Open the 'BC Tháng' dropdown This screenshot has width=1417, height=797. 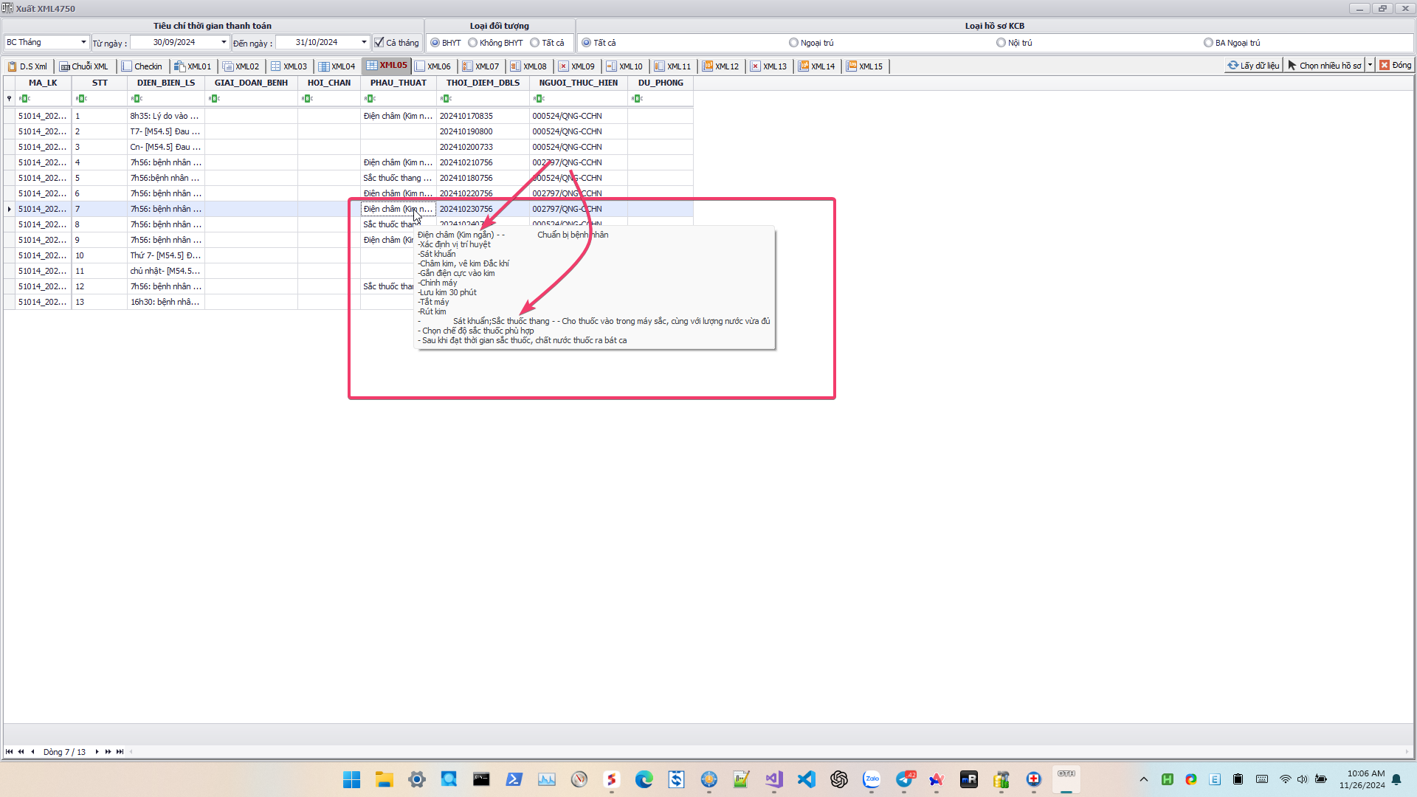point(83,42)
